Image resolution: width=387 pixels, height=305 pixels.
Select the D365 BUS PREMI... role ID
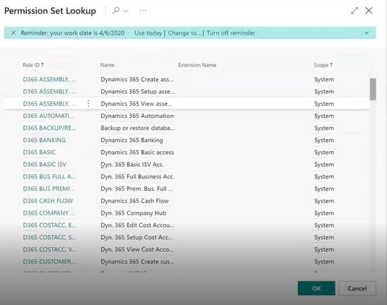tap(48, 188)
